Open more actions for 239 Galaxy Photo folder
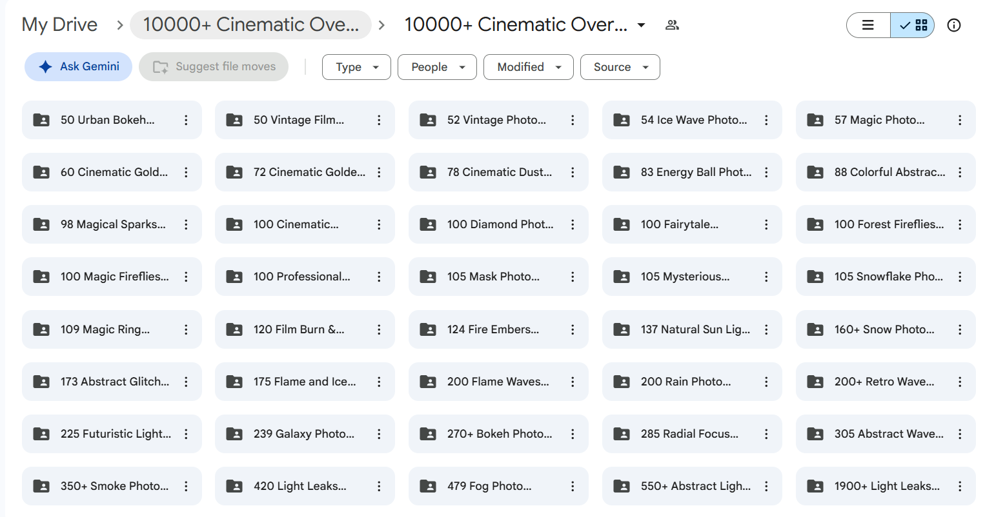985x517 pixels. 379,434
